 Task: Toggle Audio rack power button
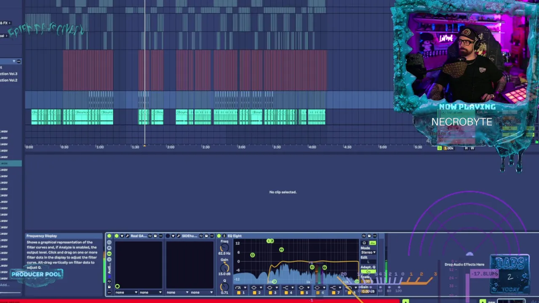(x=109, y=236)
